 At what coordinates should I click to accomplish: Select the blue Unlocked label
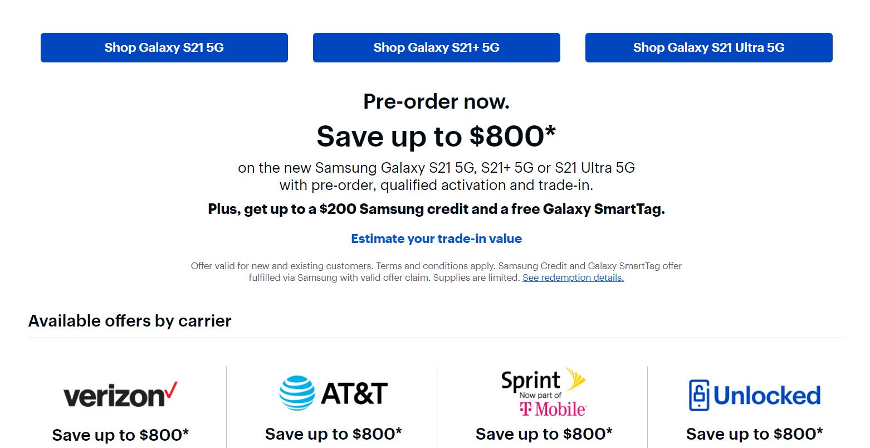(767, 396)
